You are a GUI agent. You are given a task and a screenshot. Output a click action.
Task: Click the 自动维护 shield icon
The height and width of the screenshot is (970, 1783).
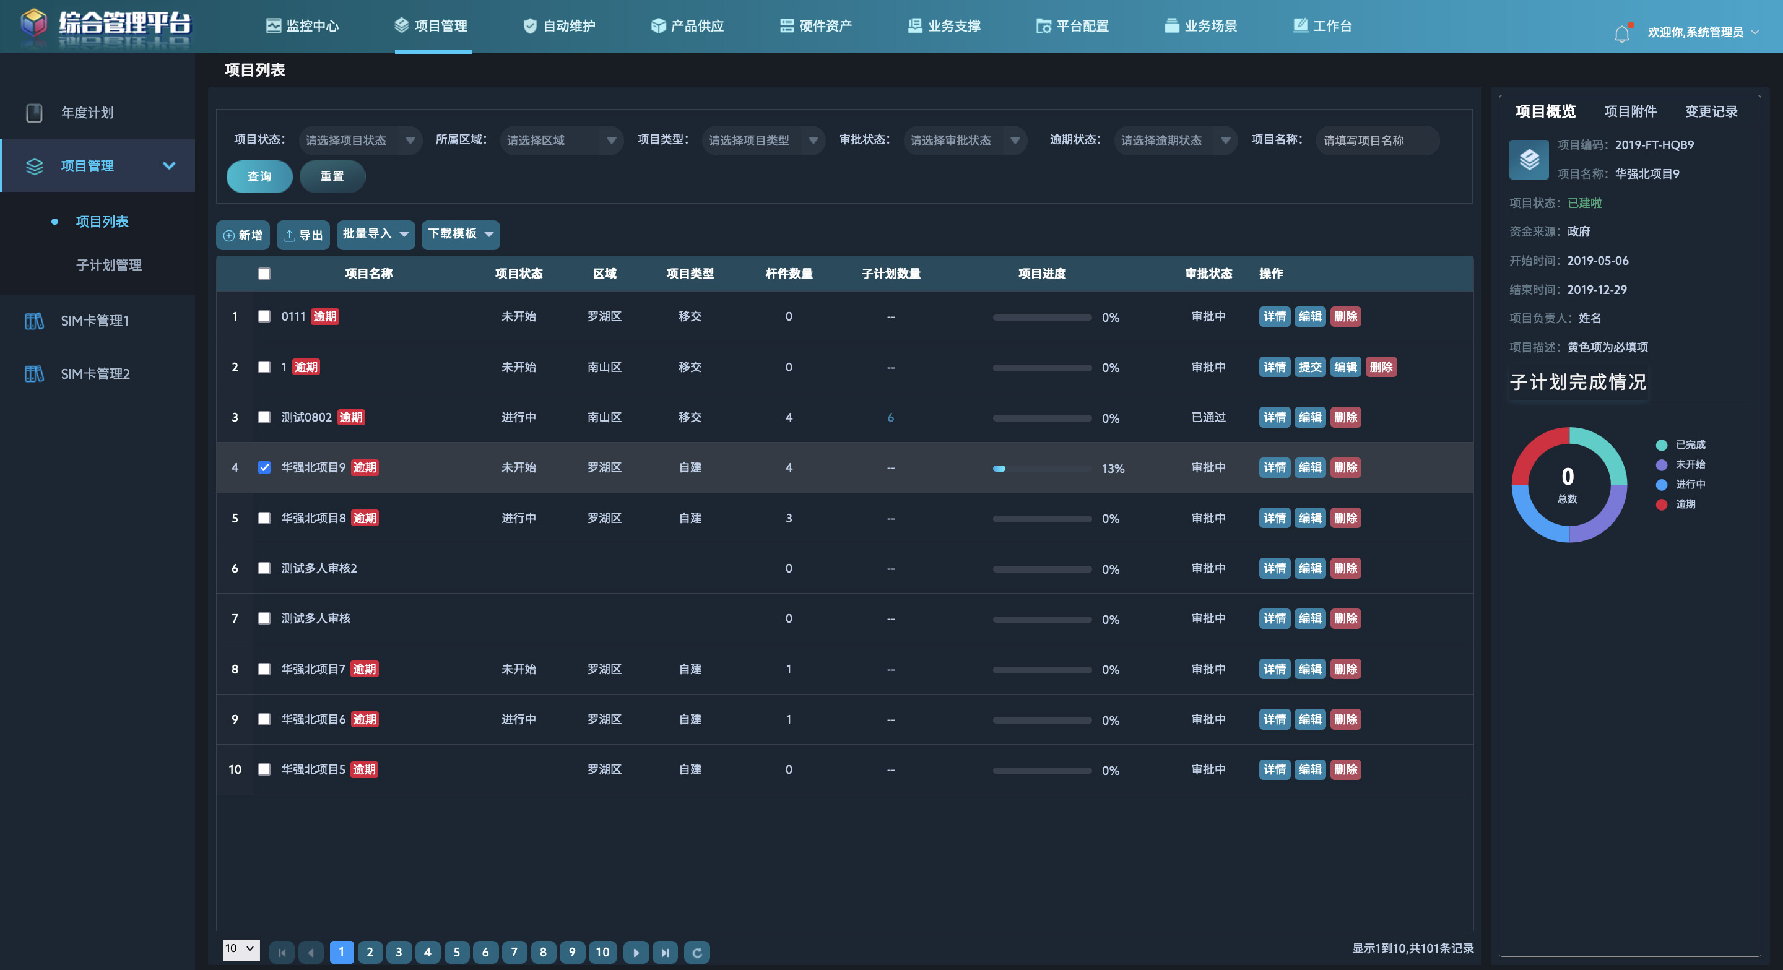pos(529,25)
